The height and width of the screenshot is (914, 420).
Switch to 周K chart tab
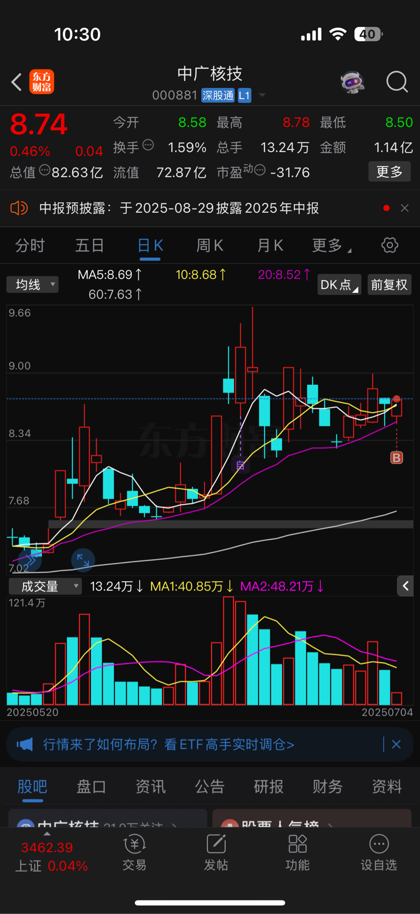click(x=210, y=245)
